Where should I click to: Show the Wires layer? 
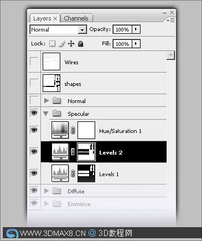tap(34, 61)
